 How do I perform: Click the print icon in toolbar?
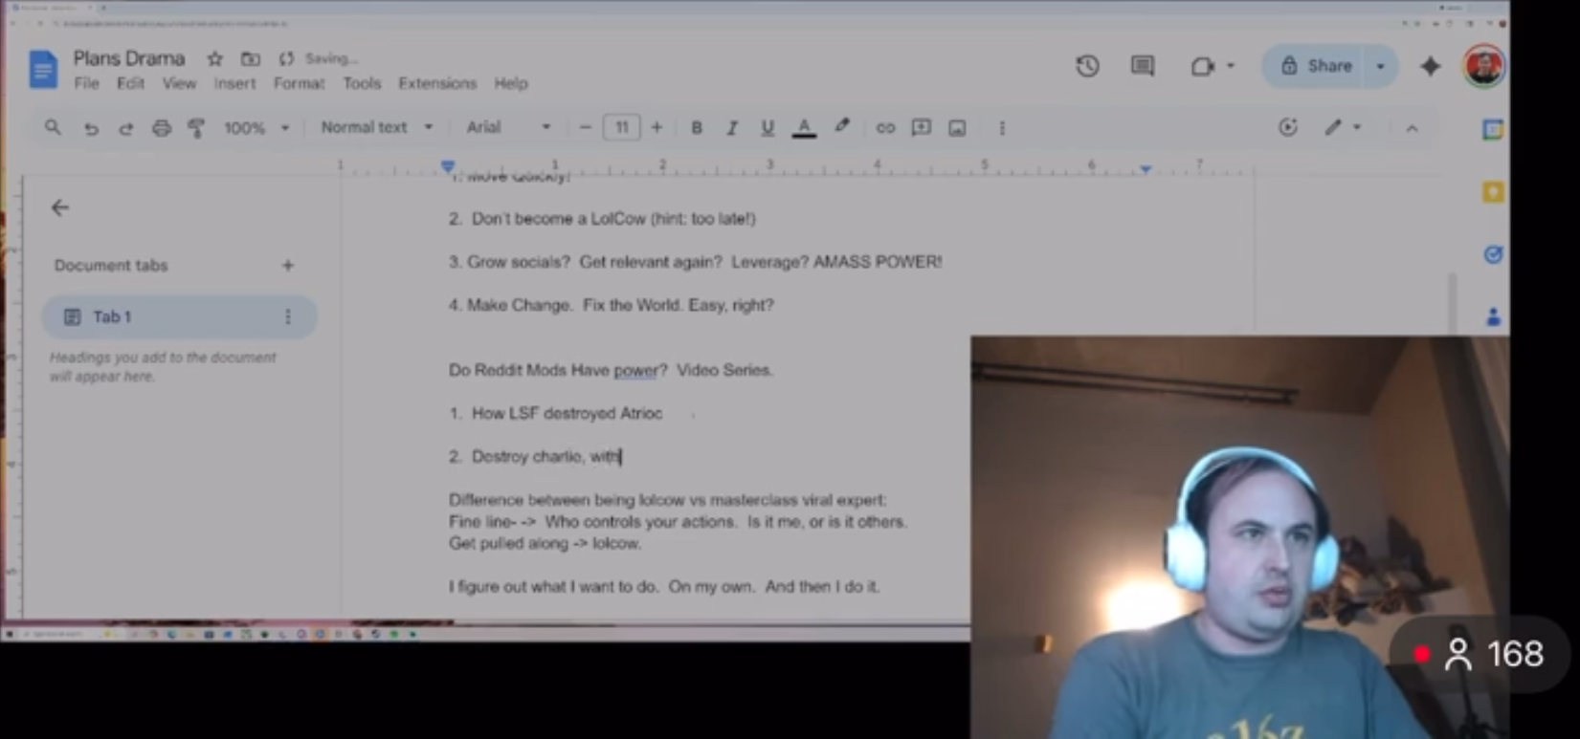(161, 128)
